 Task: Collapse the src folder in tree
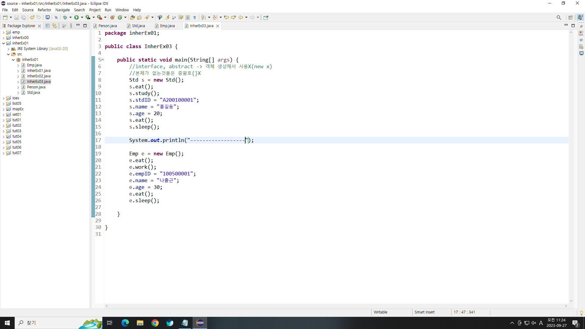[x=9, y=54]
